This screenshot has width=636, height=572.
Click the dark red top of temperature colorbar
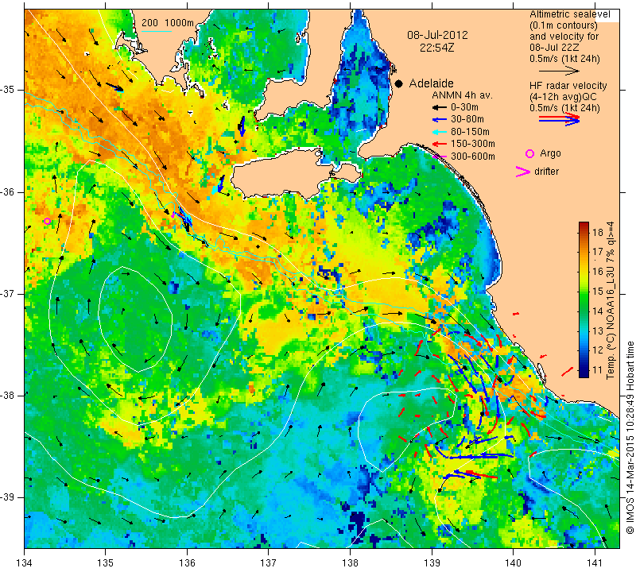(x=584, y=226)
